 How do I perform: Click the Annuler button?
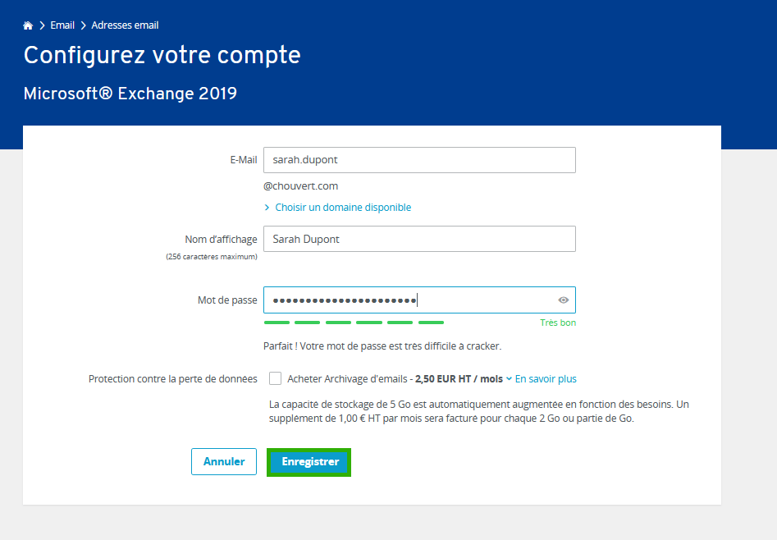[x=224, y=462]
